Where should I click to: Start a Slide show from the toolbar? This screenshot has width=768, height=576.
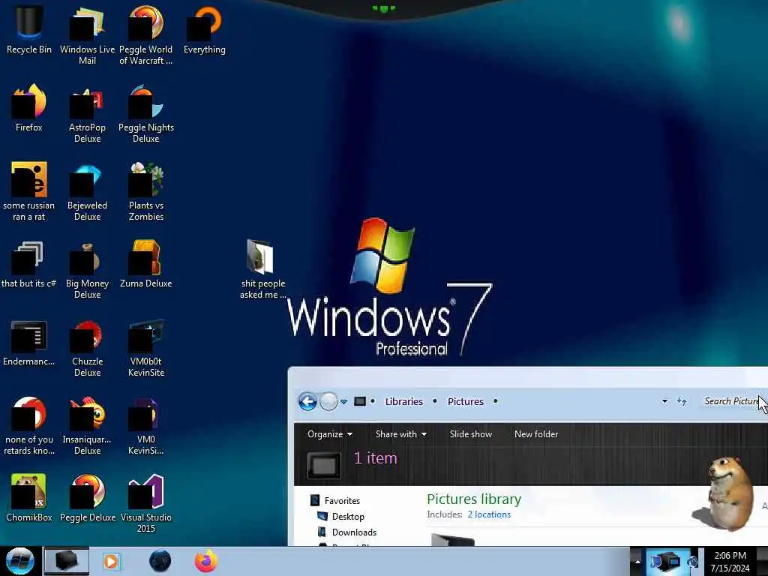pyautogui.click(x=471, y=434)
